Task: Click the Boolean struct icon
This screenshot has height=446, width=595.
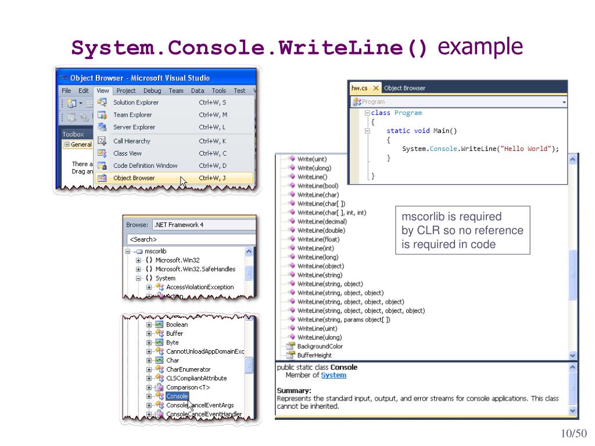Action: pos(160,325)
